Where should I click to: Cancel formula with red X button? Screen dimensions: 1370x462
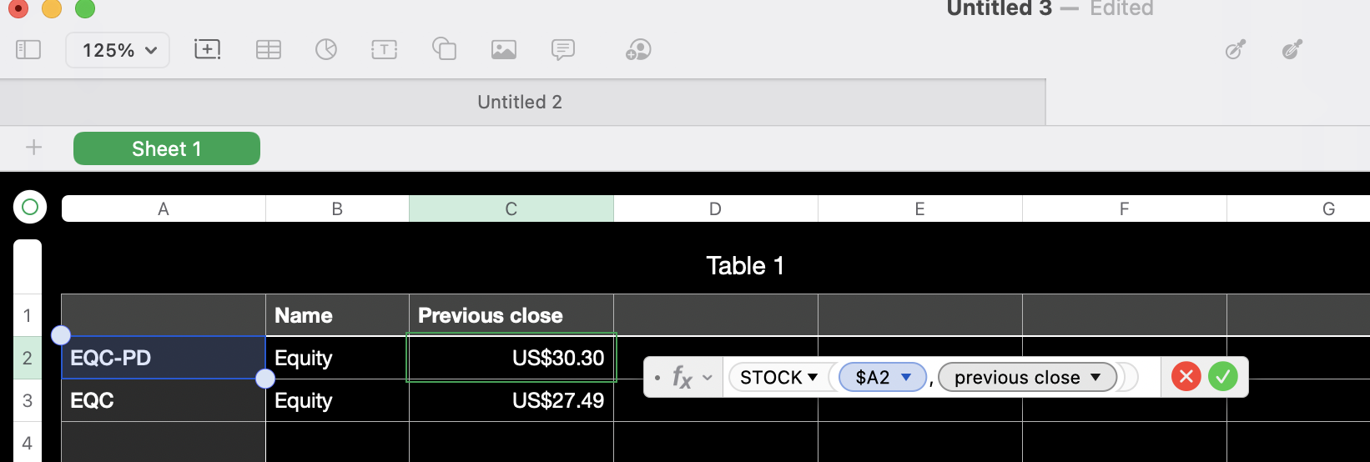(x=1186, y=377)
